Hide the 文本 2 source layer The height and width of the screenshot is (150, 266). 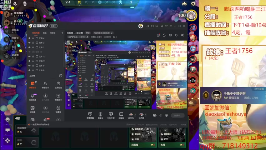click(x=29, y=43)
